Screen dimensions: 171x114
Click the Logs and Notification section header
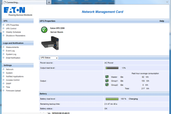[x=18, y=43]
